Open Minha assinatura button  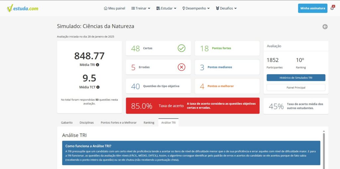point(313,8)
